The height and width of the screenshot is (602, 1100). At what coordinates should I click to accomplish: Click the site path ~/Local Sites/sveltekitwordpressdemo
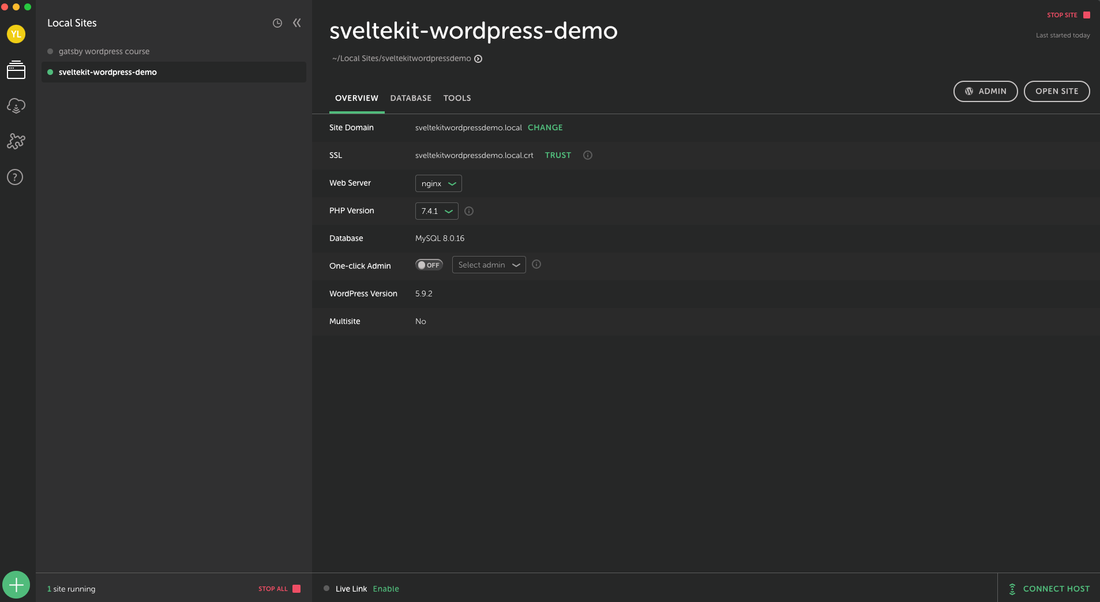click(401, 58)
